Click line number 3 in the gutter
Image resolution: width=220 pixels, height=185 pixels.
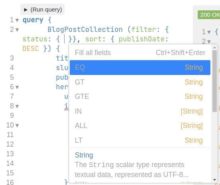point(12,58)
